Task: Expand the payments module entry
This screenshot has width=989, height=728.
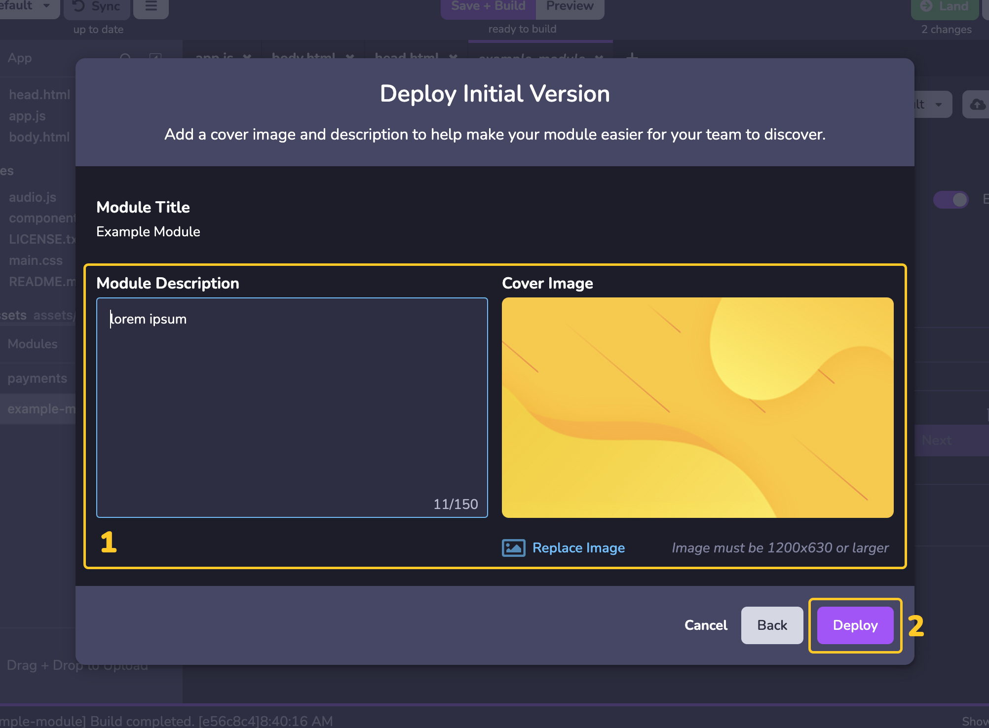Action: (x=36, y=377)
